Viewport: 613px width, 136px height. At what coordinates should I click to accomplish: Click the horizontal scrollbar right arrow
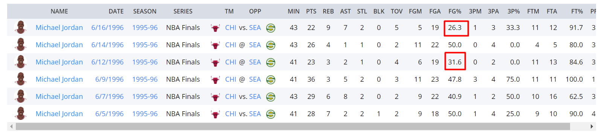(592, 127)
